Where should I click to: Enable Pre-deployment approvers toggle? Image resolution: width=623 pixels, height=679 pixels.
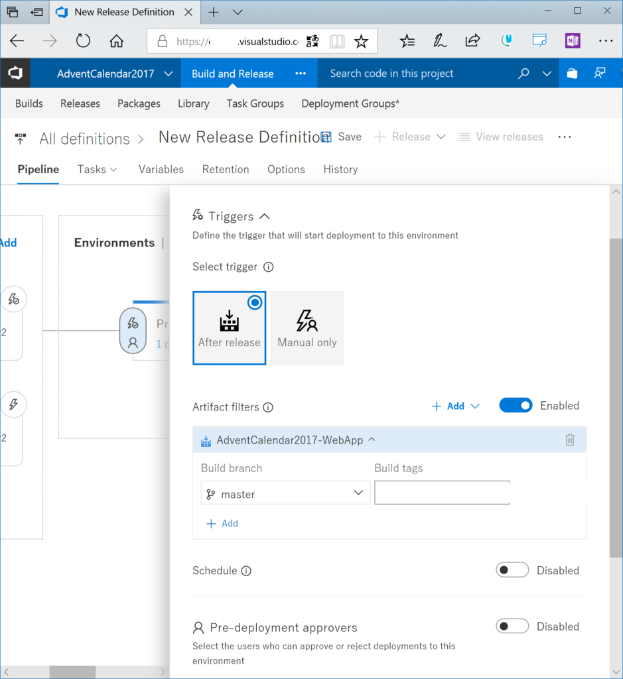(512, 626)
